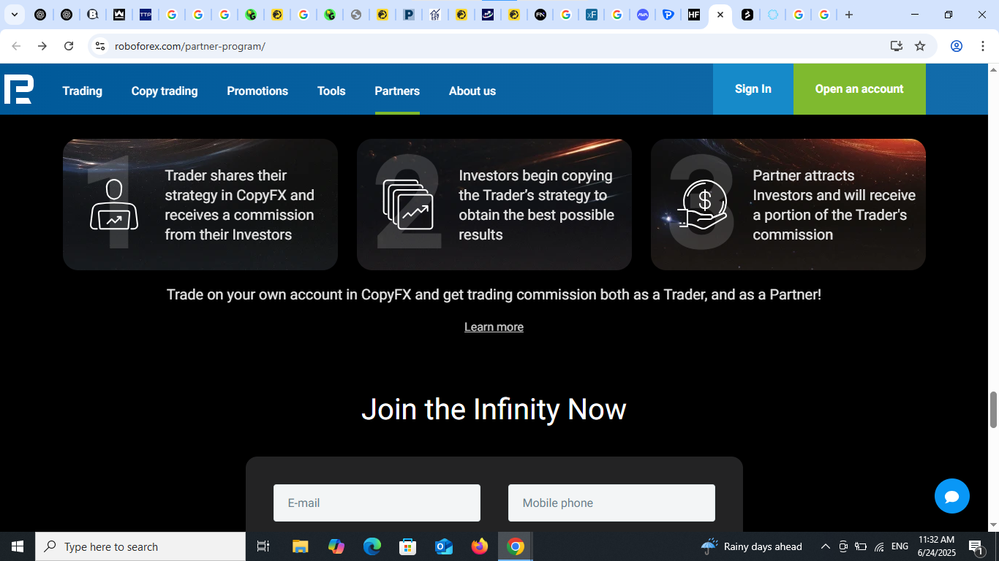Screen dimensions: 999x561
Task: Select card 2 about Investors copying strategy
Action: click(494, 205)
